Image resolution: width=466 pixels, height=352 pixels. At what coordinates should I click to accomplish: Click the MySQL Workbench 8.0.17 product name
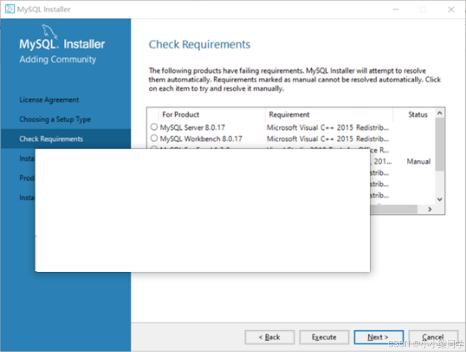point(201,139)
